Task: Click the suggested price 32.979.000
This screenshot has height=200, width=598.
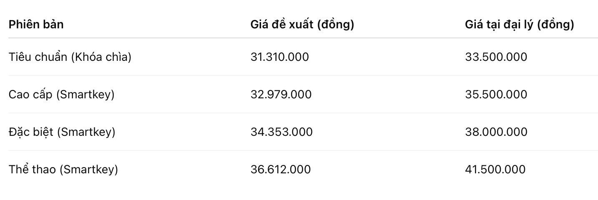Action: tap(281, 94)
